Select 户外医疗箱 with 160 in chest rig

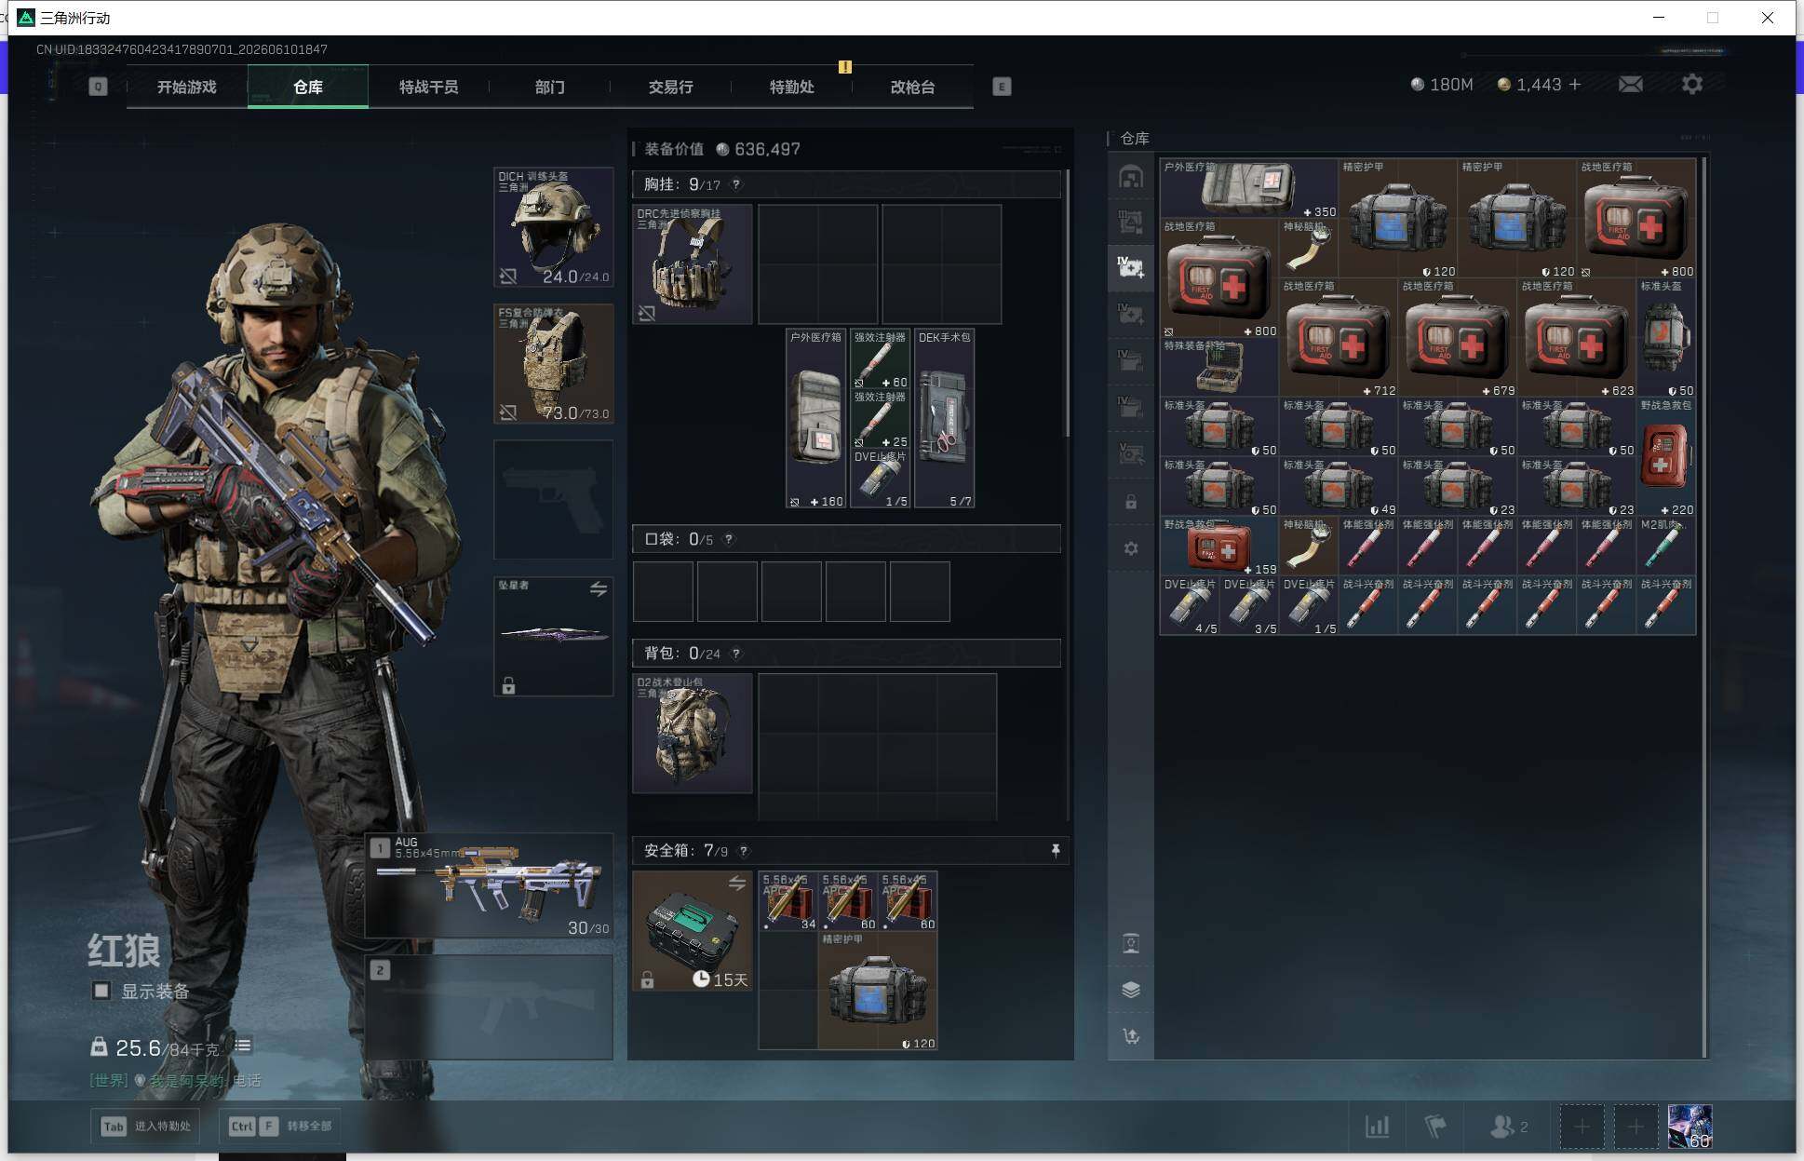click(x=815, y=418)
